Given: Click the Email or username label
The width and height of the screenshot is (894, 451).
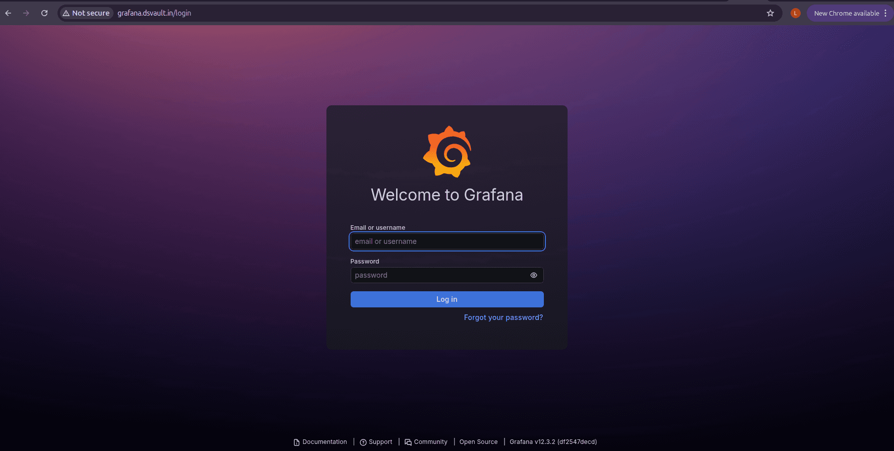Looking at the screenshot, I should coord(378,228).
